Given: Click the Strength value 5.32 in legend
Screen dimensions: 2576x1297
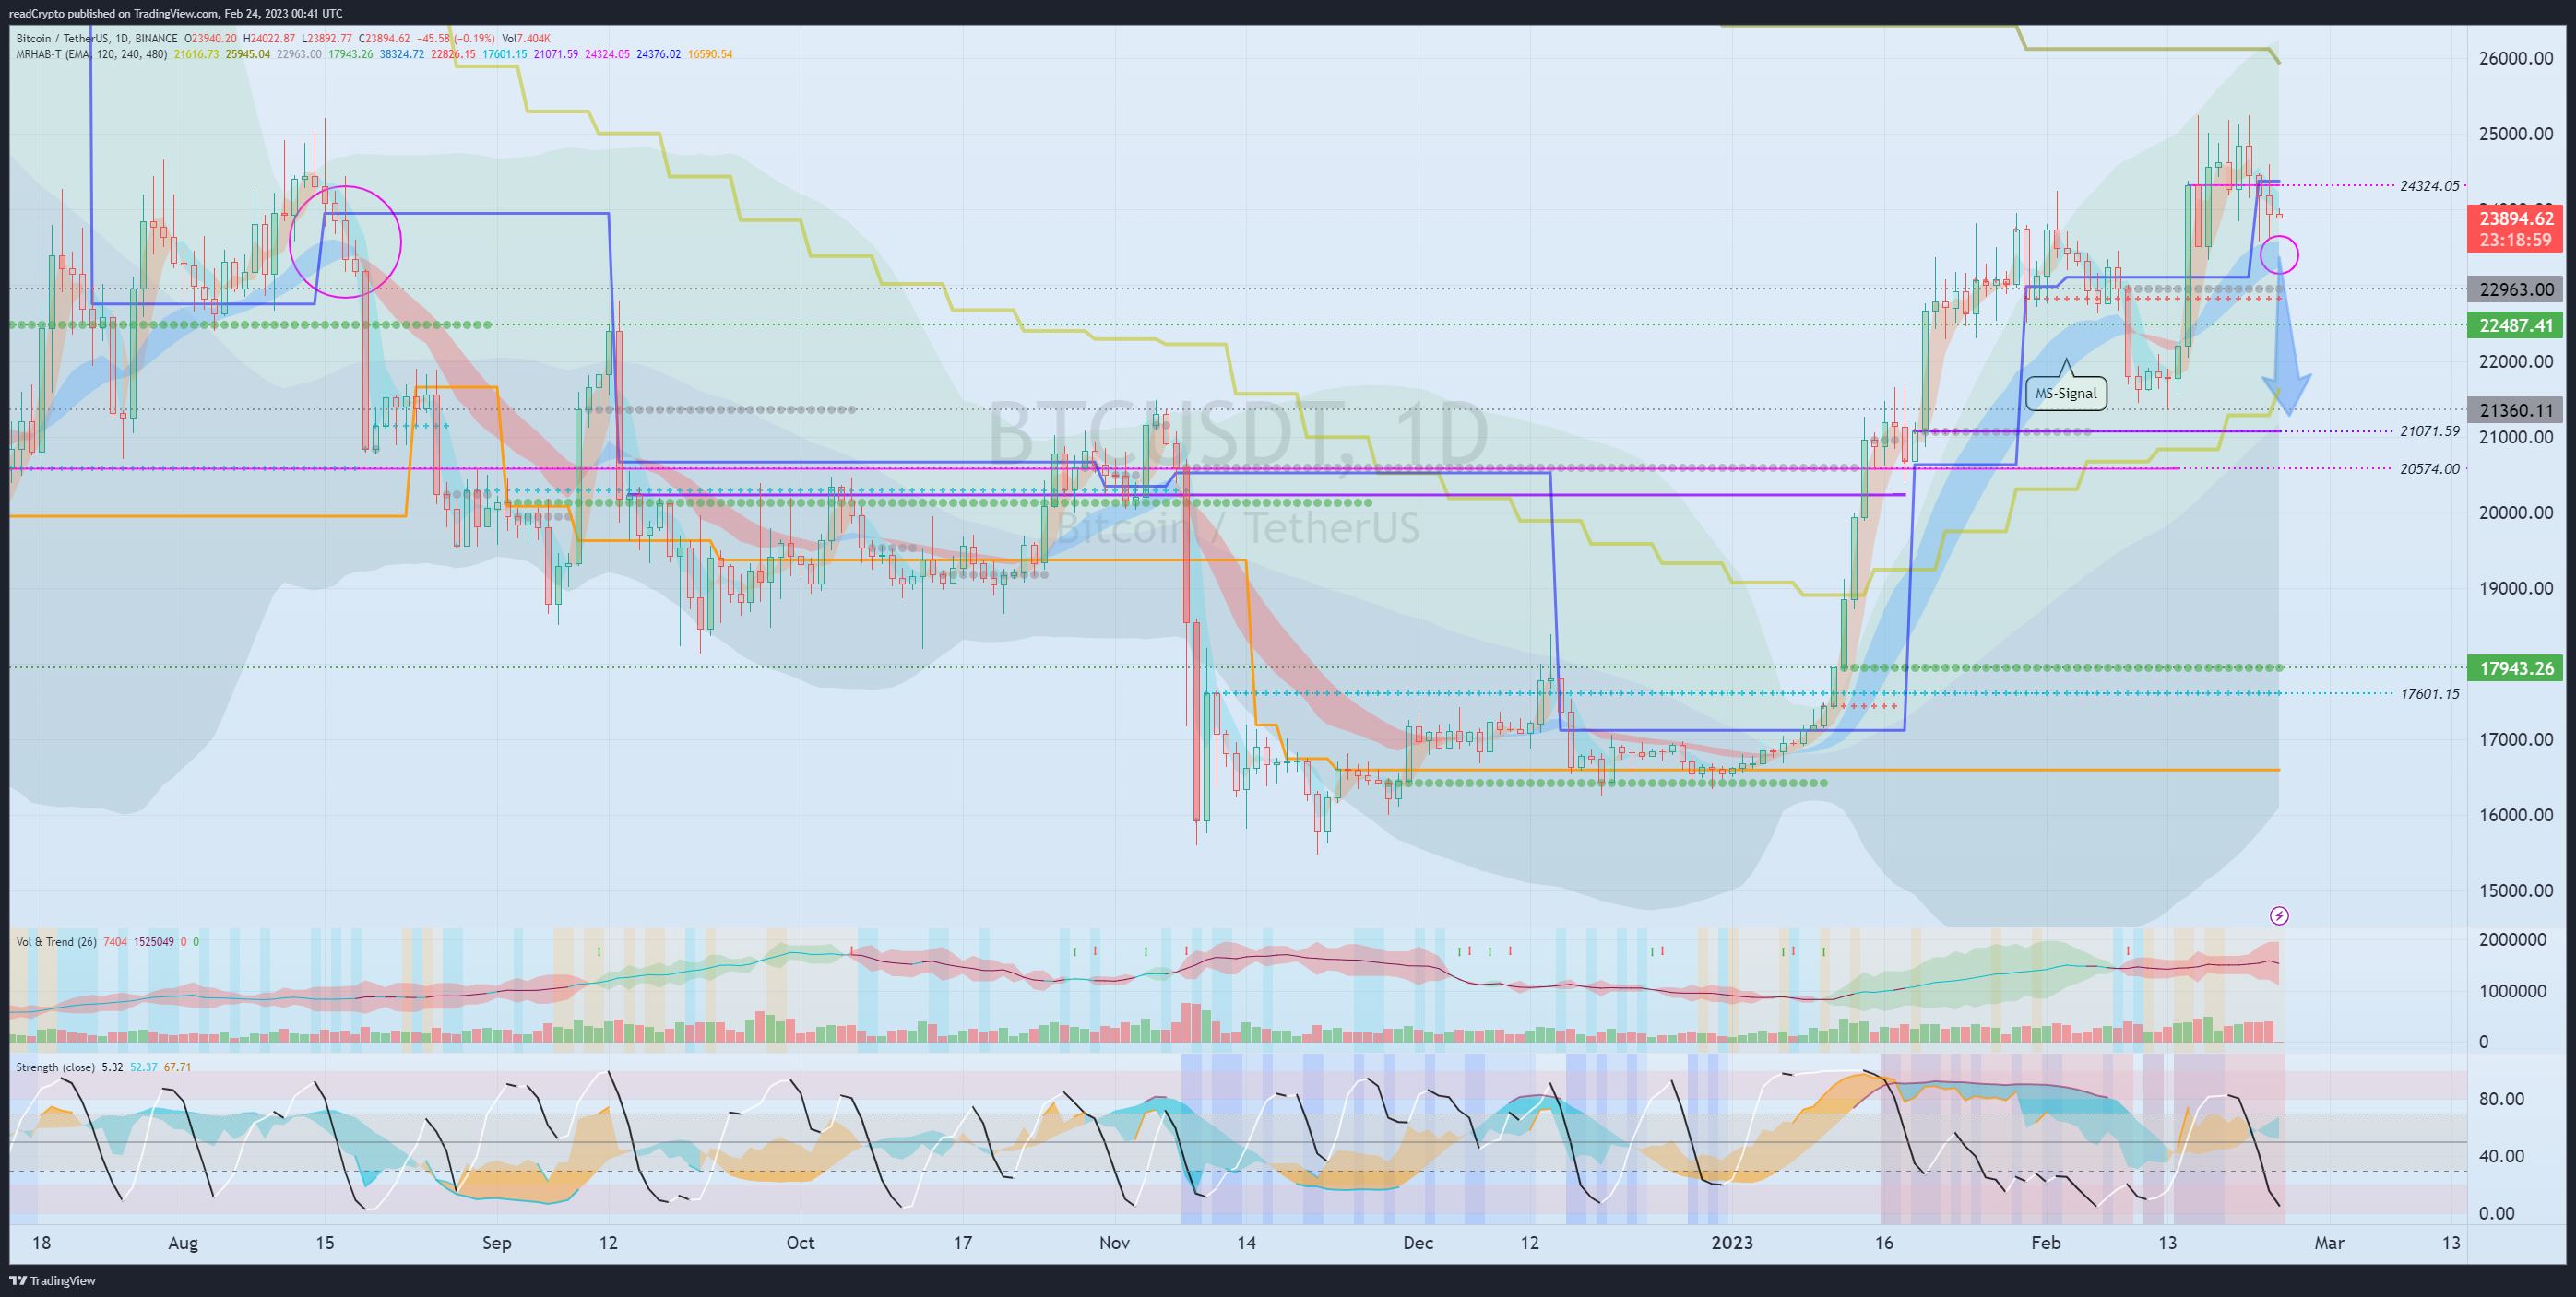Looking at the screenshot, I should point(113,1067).
